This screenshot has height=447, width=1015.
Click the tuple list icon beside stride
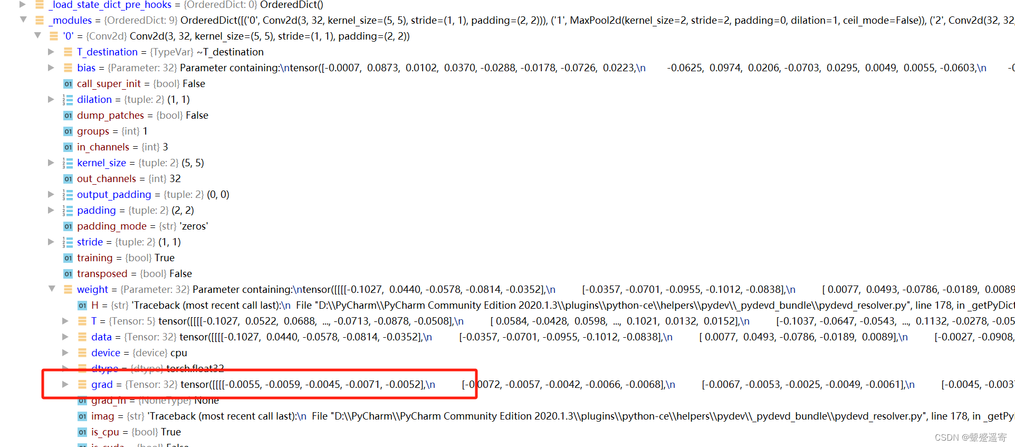click(68, 242)
